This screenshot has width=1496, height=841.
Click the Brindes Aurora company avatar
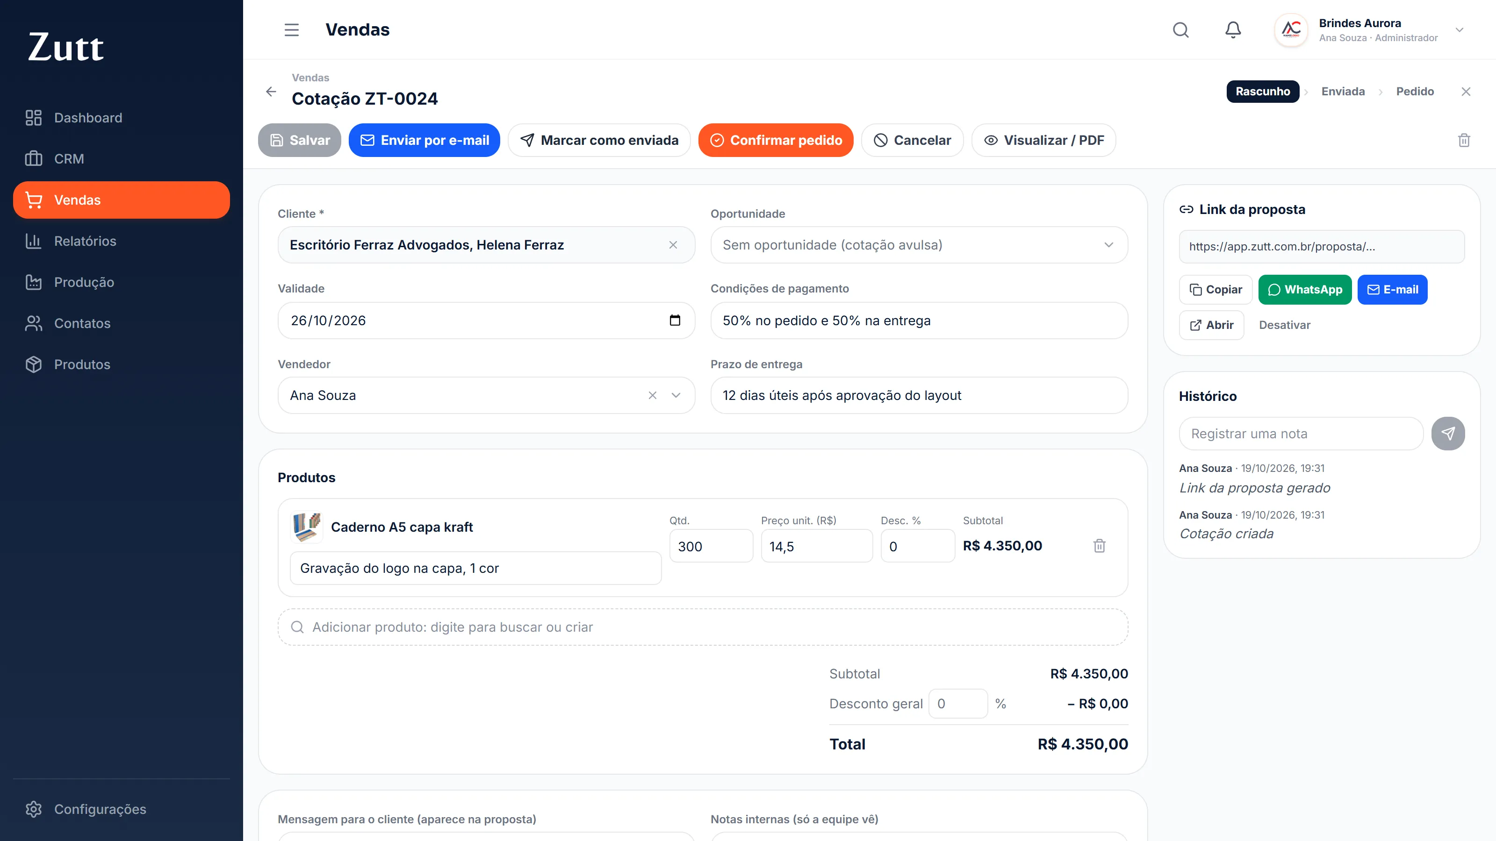point(1291,29)
